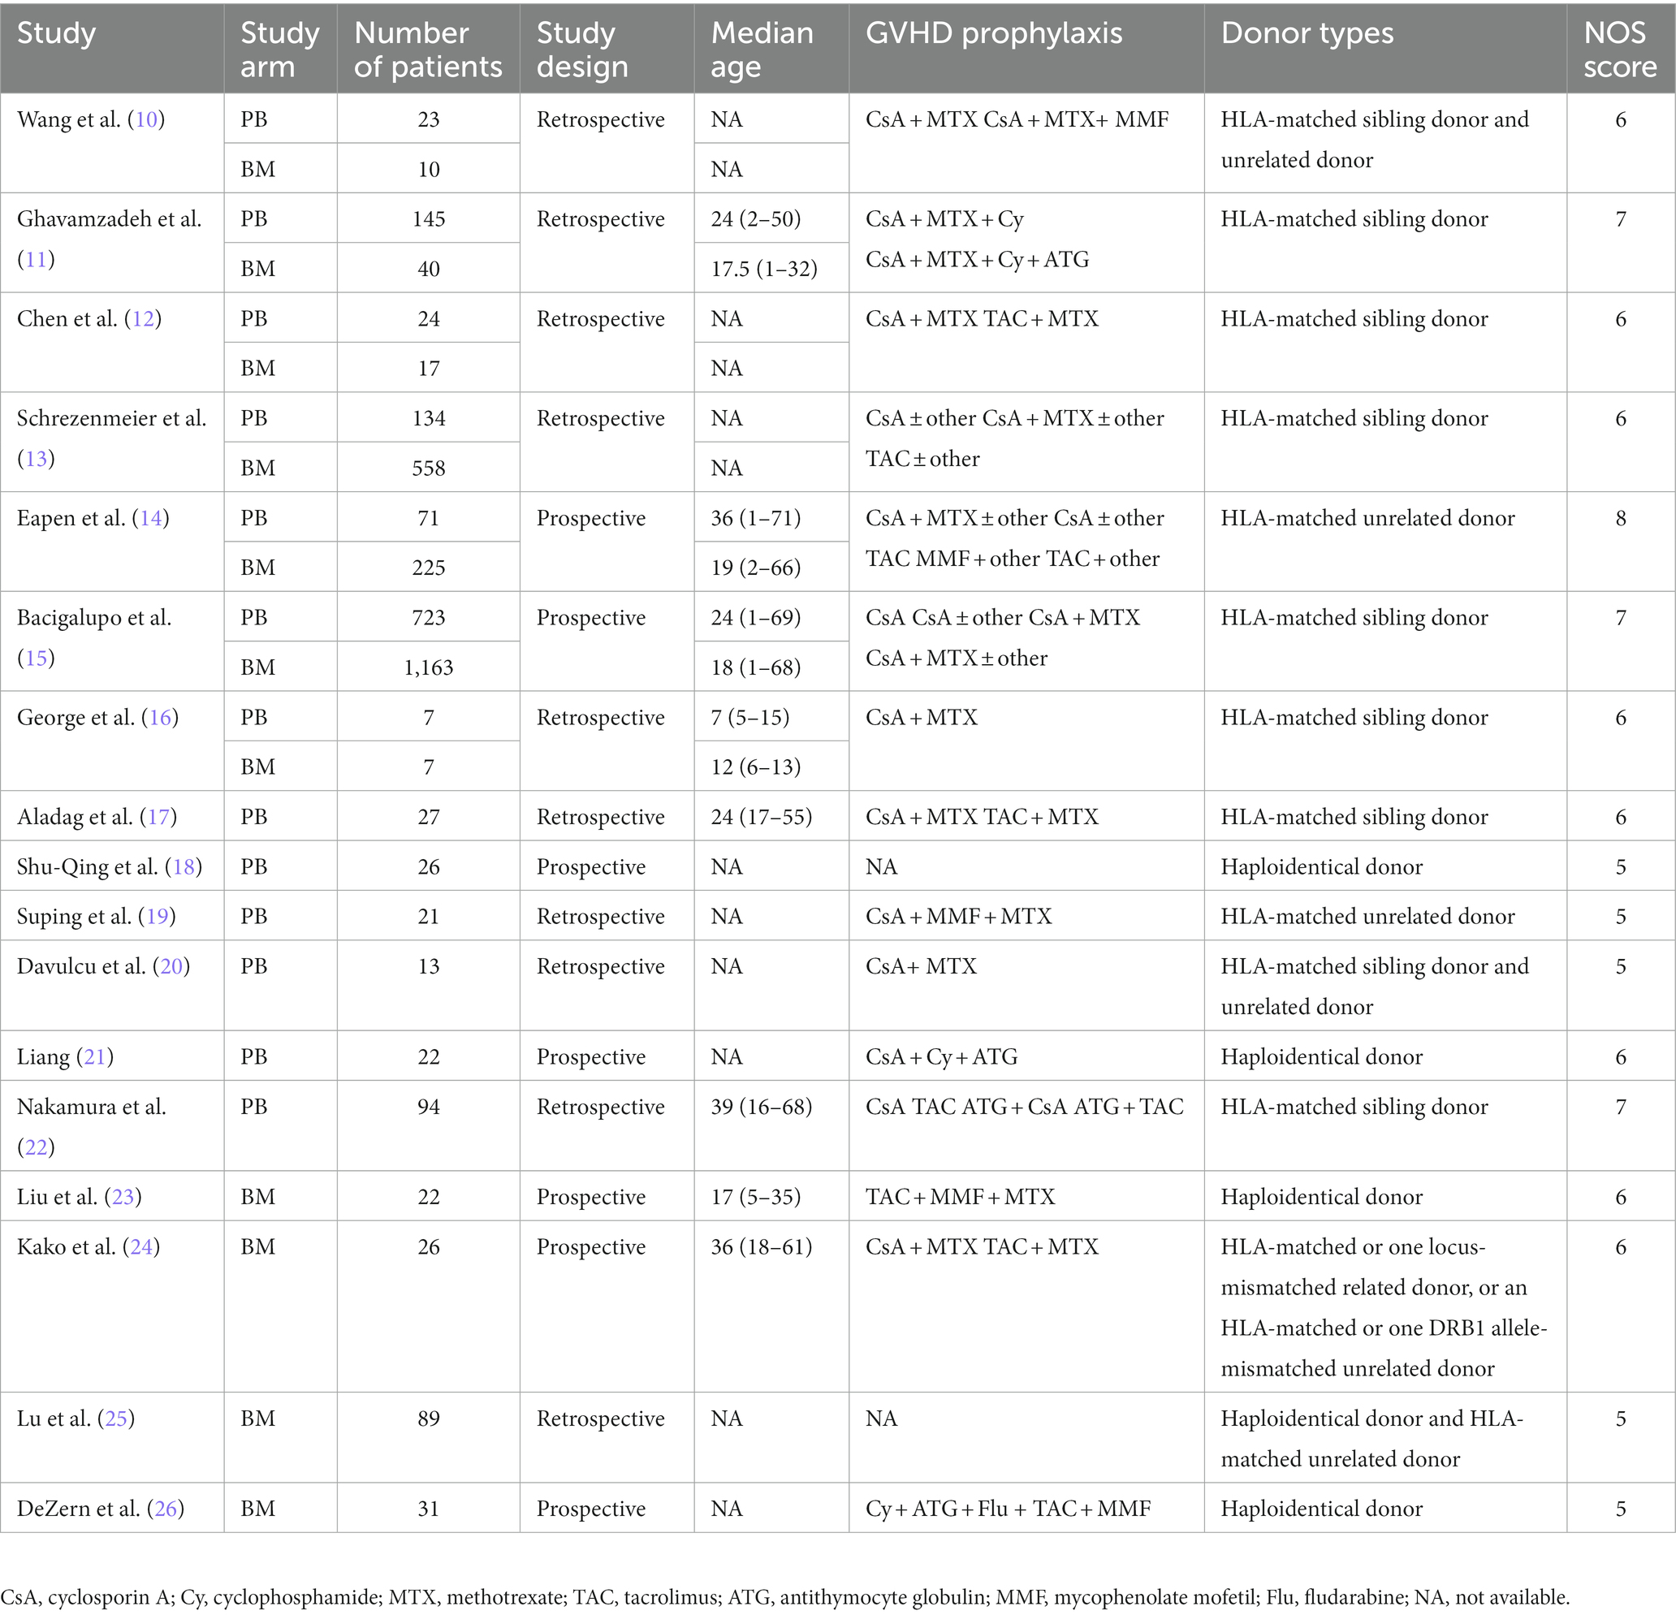1676x1615 pixels.
Task: Select Kako et al. donor types cell
Action: (1384, 1307)
